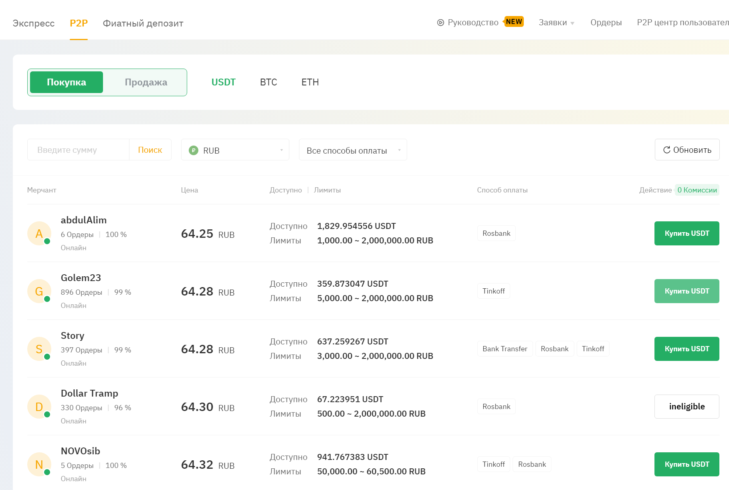Click the play icon beside Руководство
This screenshot has height=490, width=729.
(440, 23)
